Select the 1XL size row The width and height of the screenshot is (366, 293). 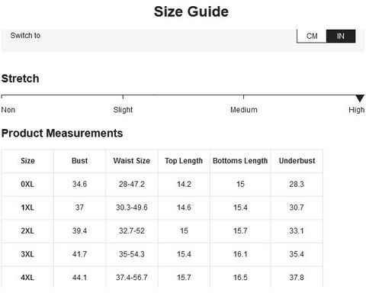point(162,208)
